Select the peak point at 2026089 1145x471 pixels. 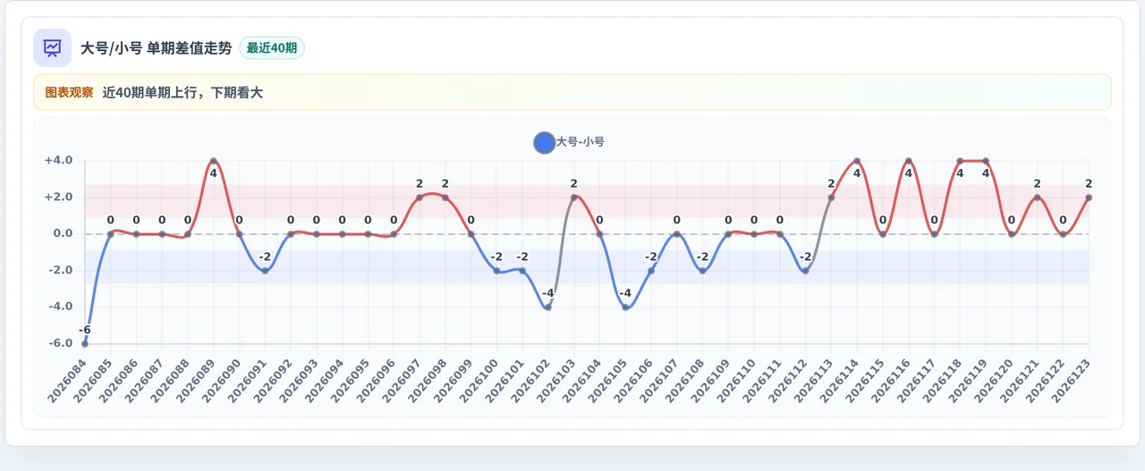(x=214, y=161)
